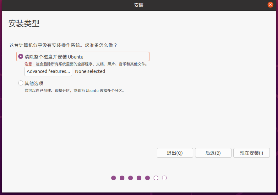This screenshot has height=195, width=278.
Task: Click the 安装 window title text
Action: tap(139, 5)
